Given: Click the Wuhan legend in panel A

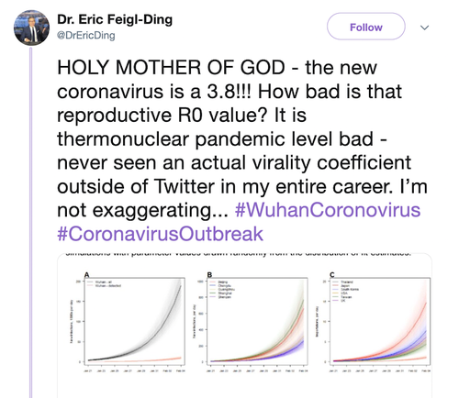Looking at the screenshot, I should click(x=104, y=283).
